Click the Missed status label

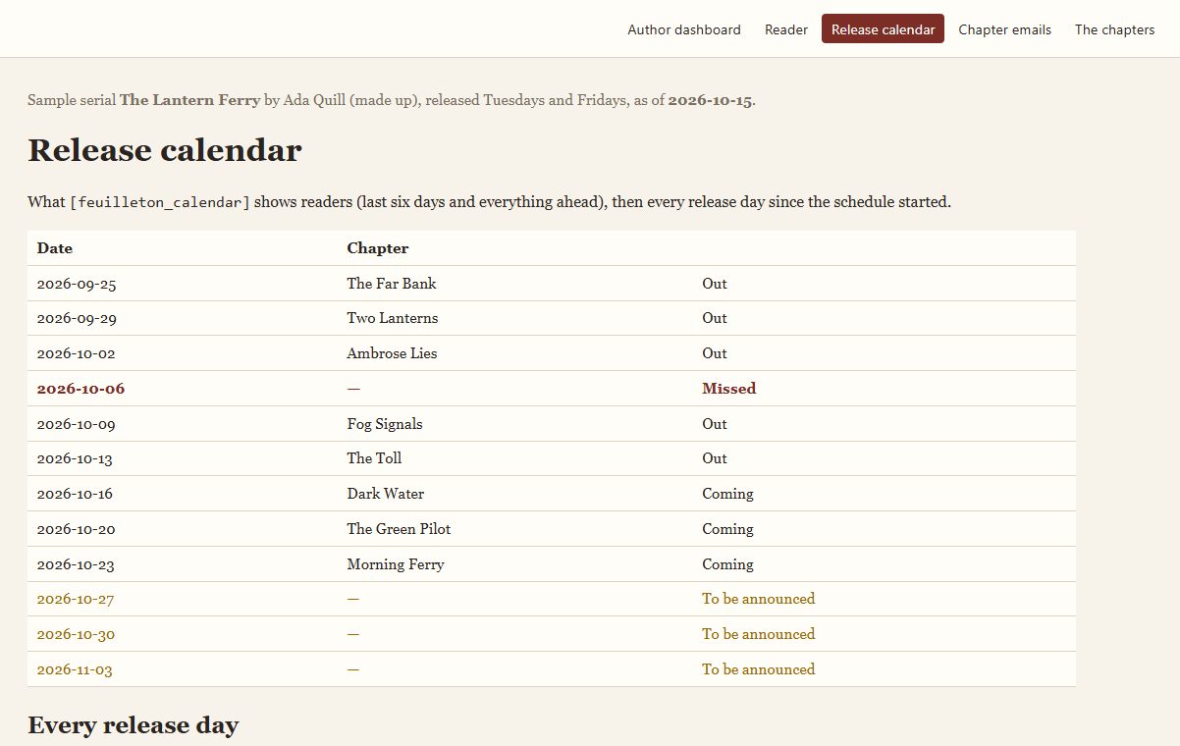coord(729,389)
